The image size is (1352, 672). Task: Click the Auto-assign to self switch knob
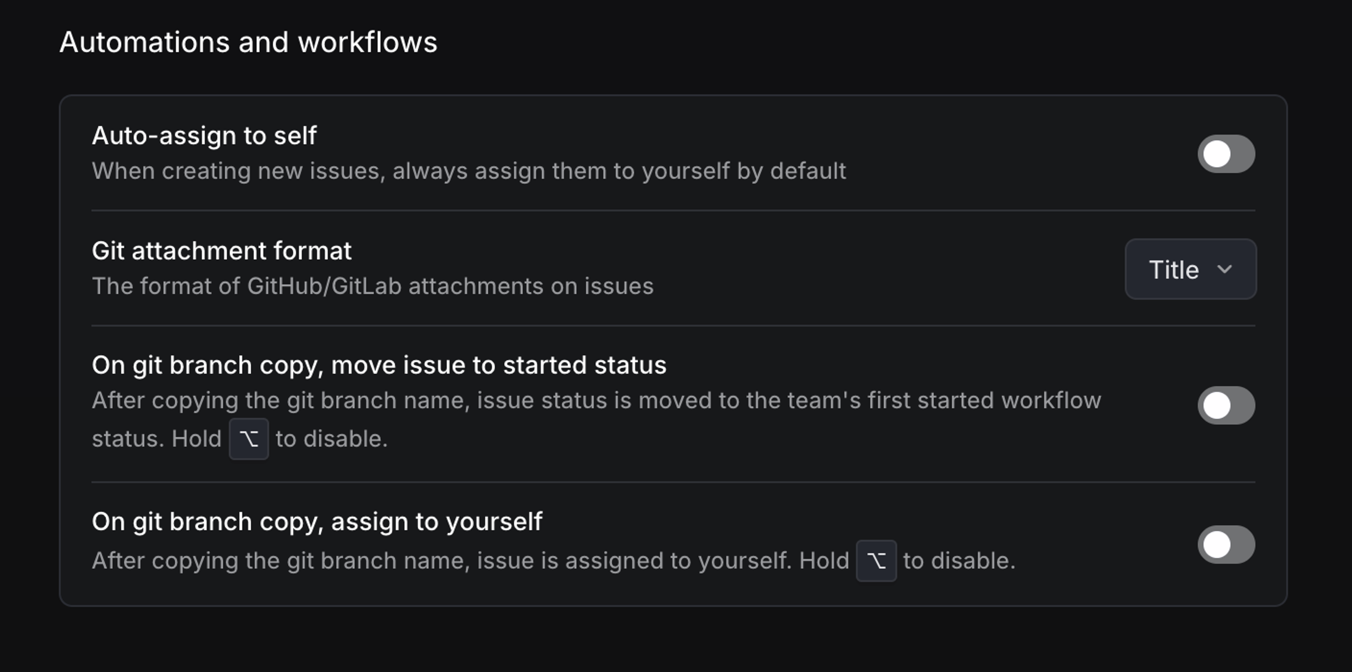point(1217,154)
